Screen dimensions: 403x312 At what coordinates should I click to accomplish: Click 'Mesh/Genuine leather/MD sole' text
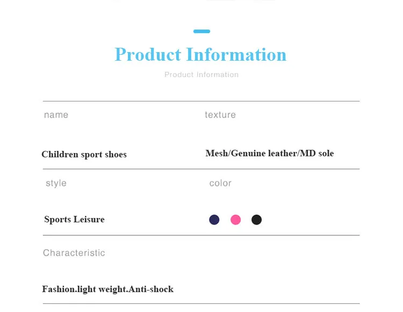270,153
